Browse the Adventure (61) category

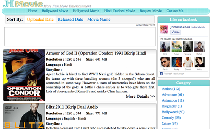click(x=173, y=95)
